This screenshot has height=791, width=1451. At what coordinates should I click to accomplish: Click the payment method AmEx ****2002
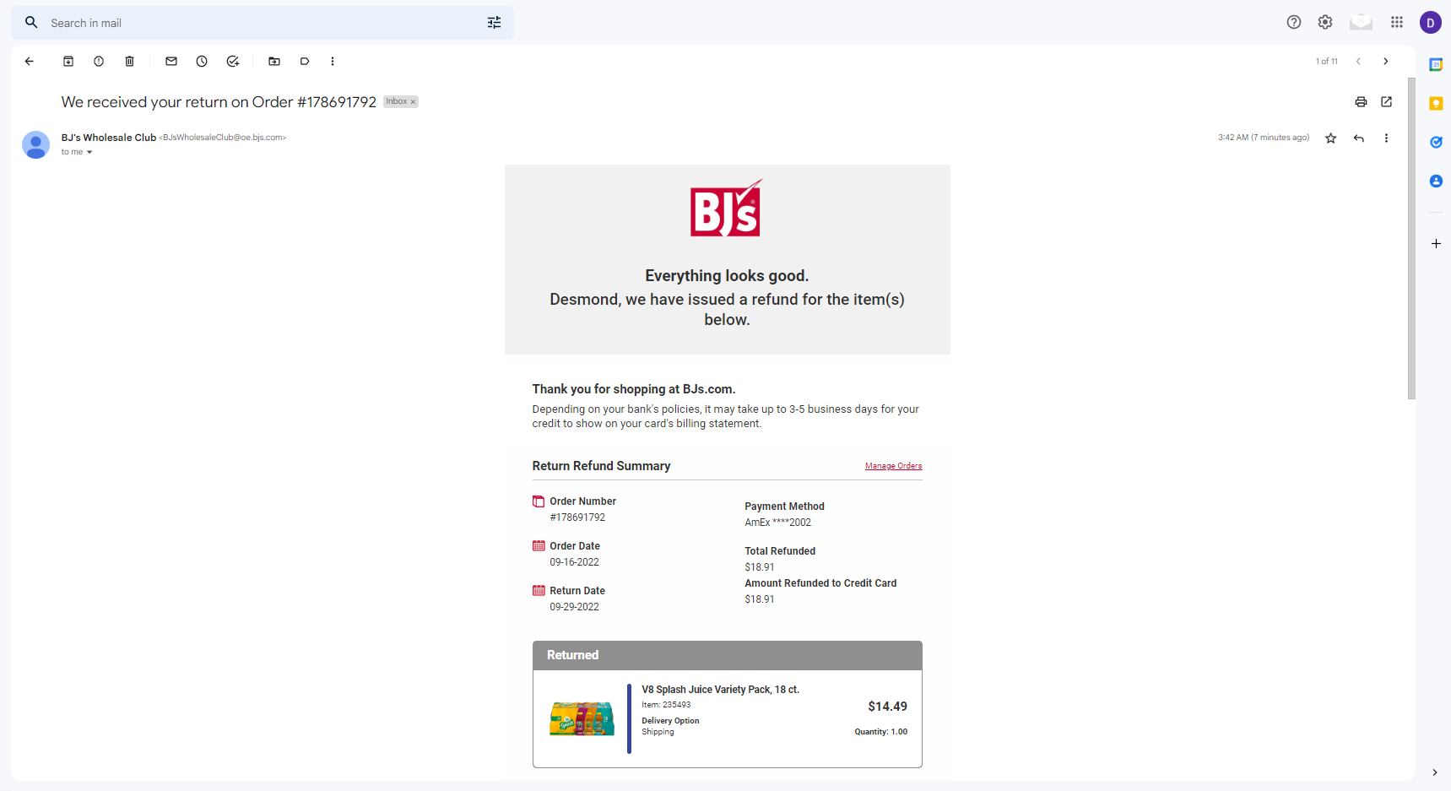coord(777,523)
